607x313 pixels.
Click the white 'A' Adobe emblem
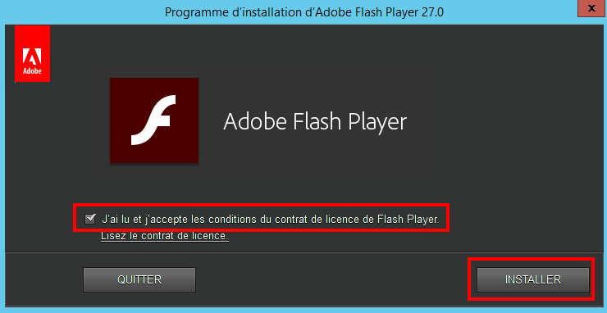[33, 57]
